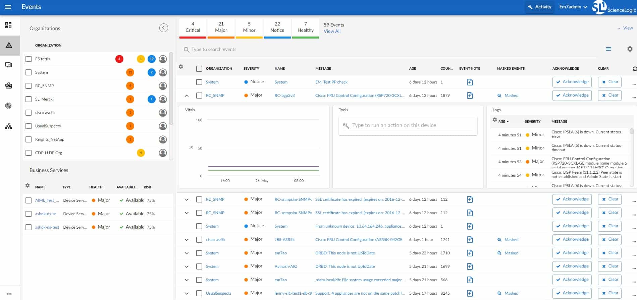Click the blue 19 notice badge for F5 tetris

(152, 59)
